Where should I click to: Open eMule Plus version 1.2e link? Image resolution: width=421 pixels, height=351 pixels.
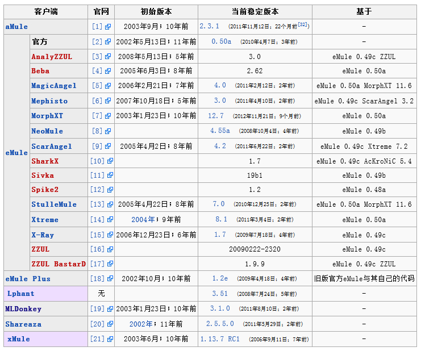(x=220, y=278)
